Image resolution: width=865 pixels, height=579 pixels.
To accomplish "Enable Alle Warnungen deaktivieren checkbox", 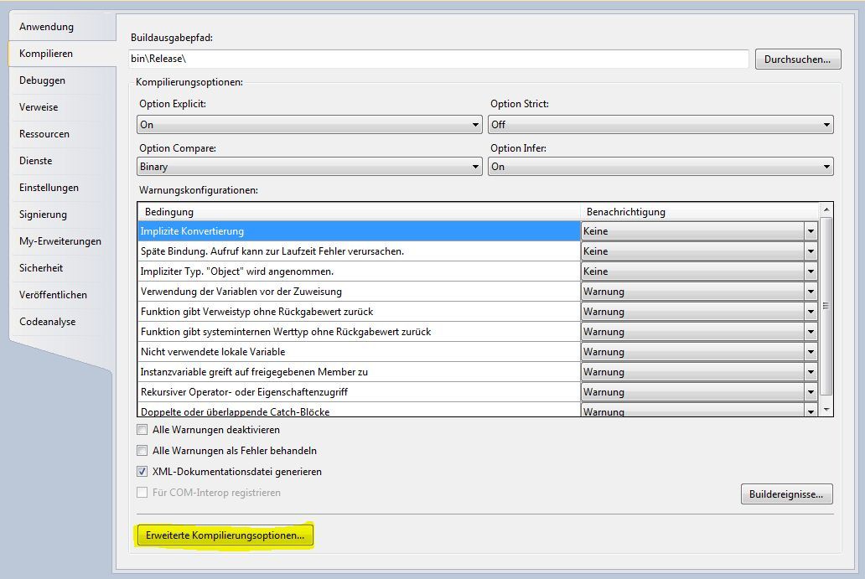I will click(x=142, y=430).
